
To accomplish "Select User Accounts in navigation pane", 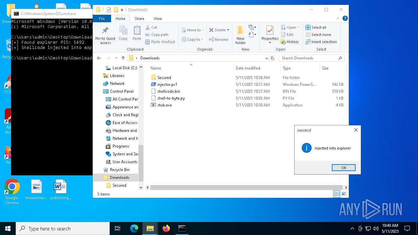I will point(125,162).
